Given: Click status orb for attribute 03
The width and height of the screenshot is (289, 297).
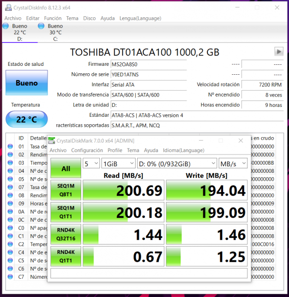Looking at the screenshot, I should click(10, 163).
